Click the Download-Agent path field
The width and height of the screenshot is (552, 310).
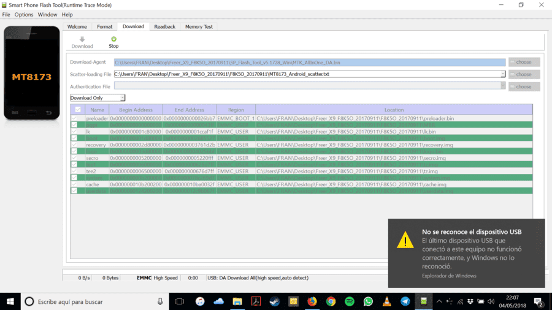pos(310,62)
